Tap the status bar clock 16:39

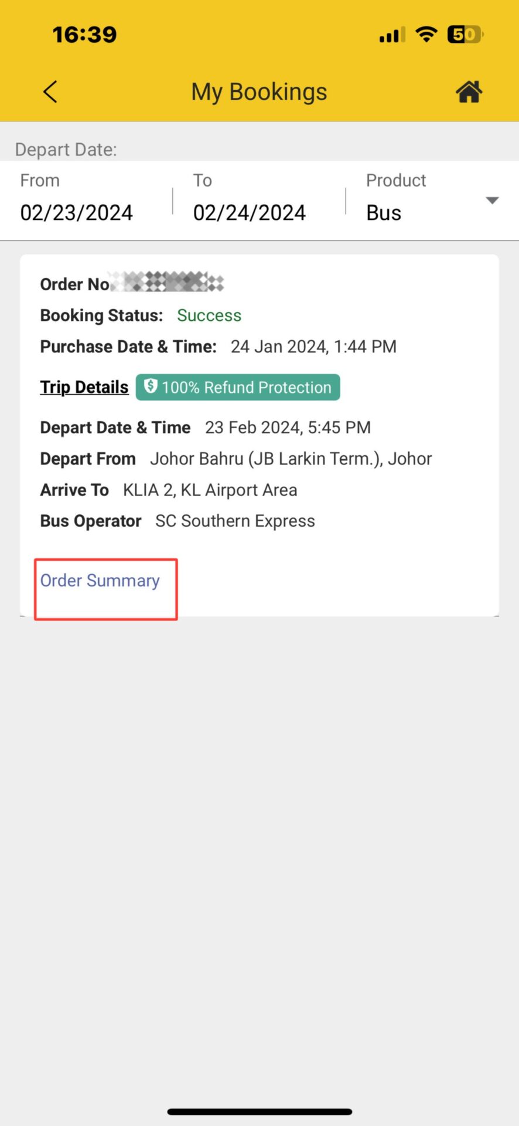(x=85, y=35)
